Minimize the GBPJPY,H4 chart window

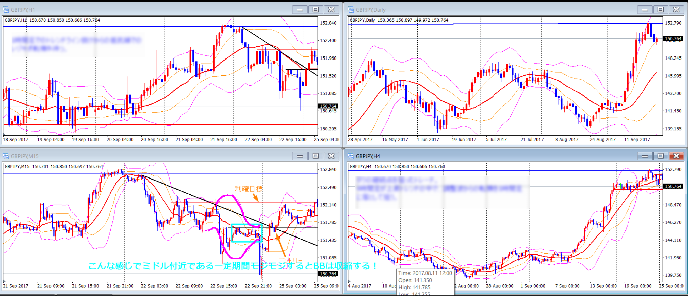click(645, 156)
